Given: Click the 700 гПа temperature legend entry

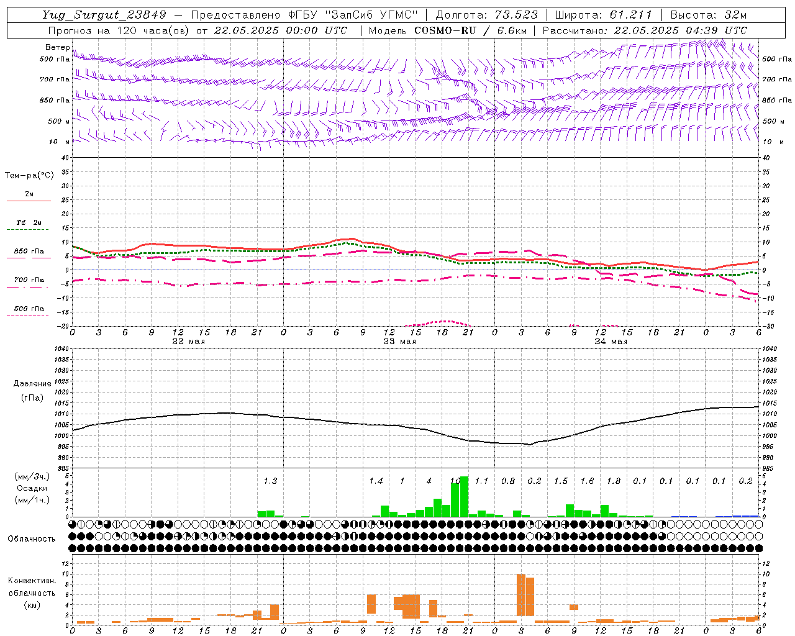Looking at the screenshot, I should tap(29, 280).
